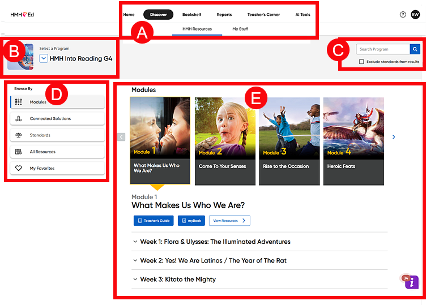
Task: Click the HMH Into Reading G4 cover thumbnail
Action: pos(20,57)
